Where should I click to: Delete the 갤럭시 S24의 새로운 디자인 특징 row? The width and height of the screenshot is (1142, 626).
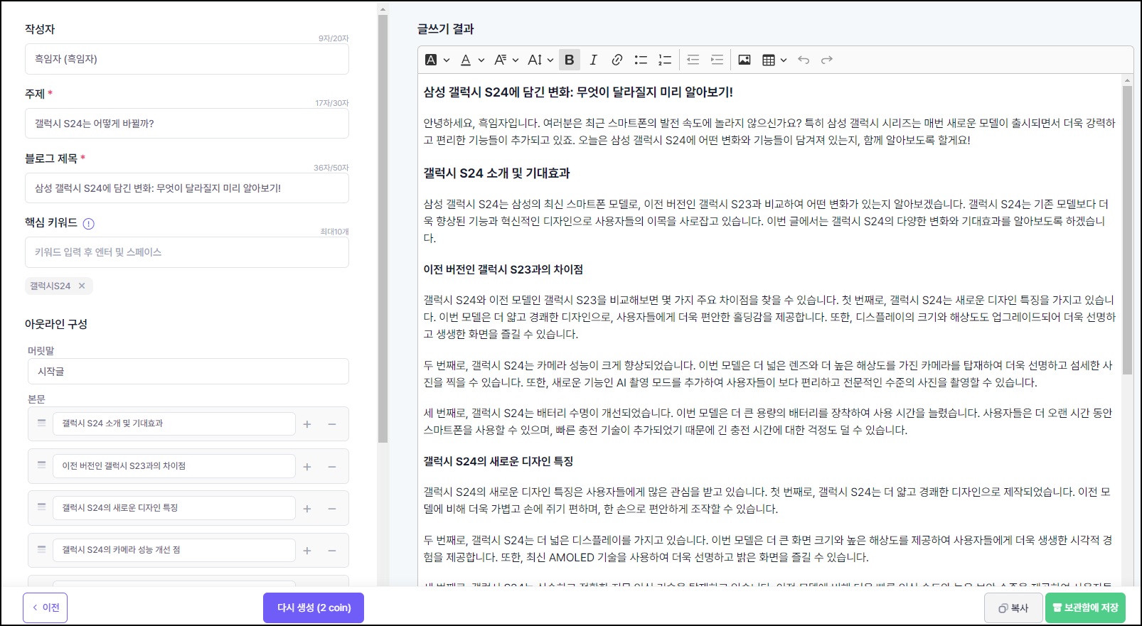(332, 509)
